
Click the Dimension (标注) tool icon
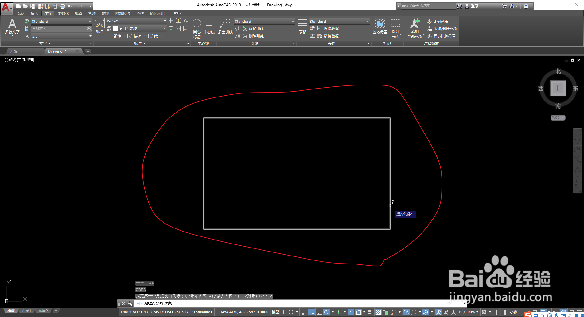coord(99,26)
